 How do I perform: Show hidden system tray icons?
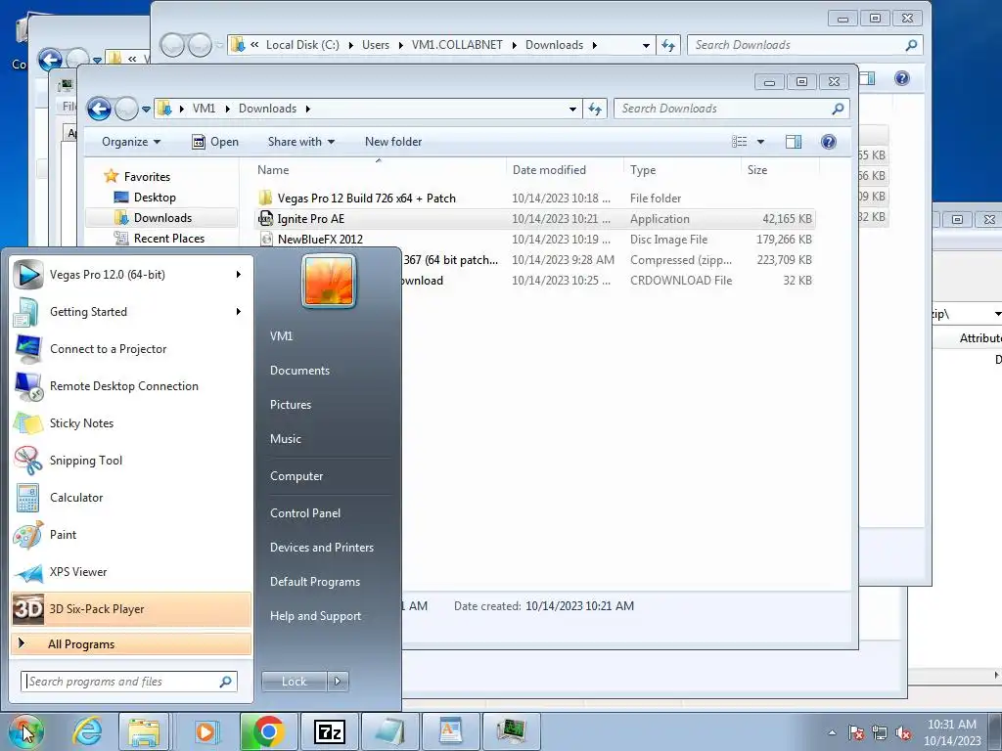pos(832,733)
